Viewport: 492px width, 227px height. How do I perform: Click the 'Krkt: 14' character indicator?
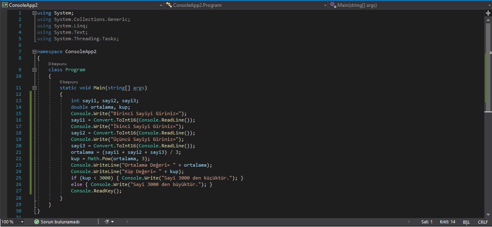point(448,222)
